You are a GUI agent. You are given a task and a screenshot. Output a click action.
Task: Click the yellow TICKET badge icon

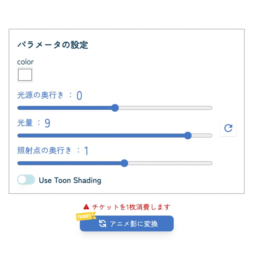(85, 216)
